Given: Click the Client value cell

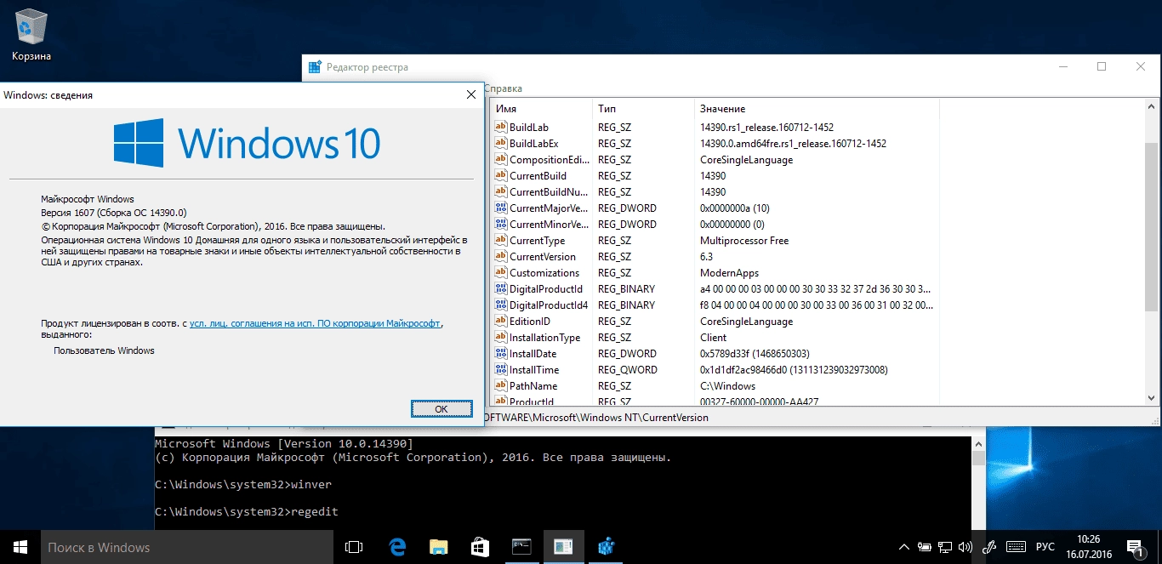Looking at the screenshot, I should [x=714, y=338].
